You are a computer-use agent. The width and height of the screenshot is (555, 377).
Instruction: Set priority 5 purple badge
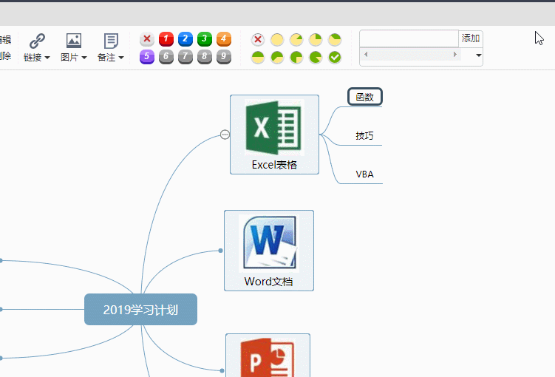[x=147, y=57]
